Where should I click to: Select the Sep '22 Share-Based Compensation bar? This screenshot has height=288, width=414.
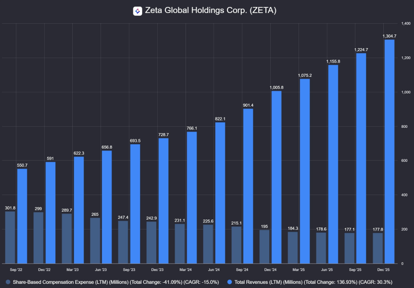pos(10,237)
